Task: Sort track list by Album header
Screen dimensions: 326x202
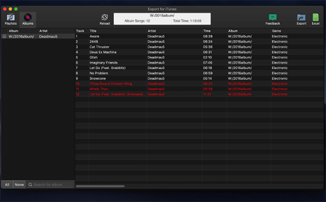Action: tap(233, 31)
